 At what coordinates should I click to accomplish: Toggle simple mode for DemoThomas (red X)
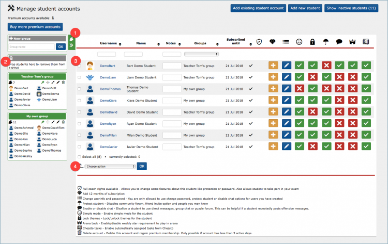pos(299,89)
